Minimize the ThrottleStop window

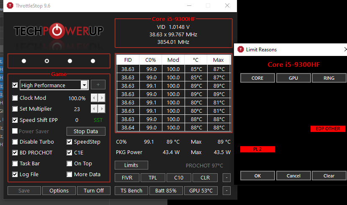point(189,5)
